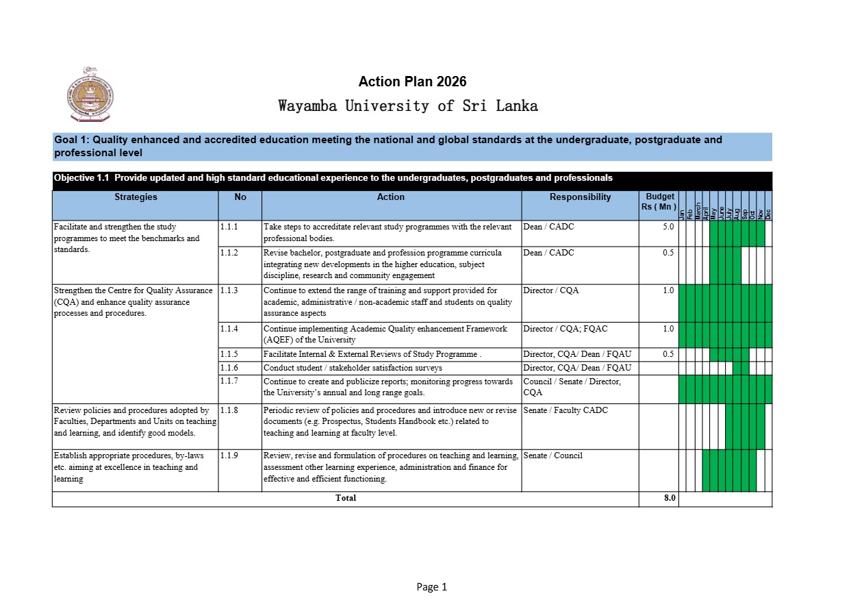864x611 pixels.
Task: Click the Wayamba University crest logo
Action: click(90, 95)
